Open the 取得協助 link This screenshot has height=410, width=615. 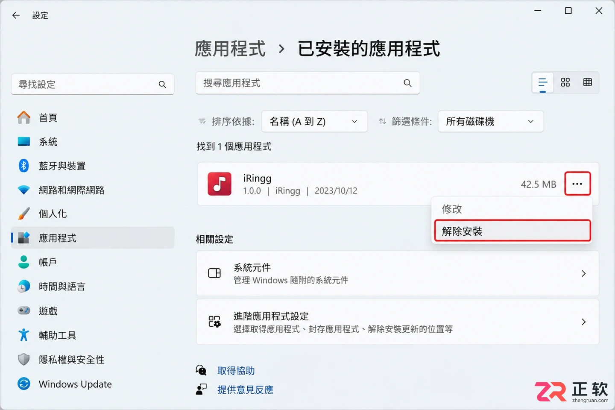(236, 371)
